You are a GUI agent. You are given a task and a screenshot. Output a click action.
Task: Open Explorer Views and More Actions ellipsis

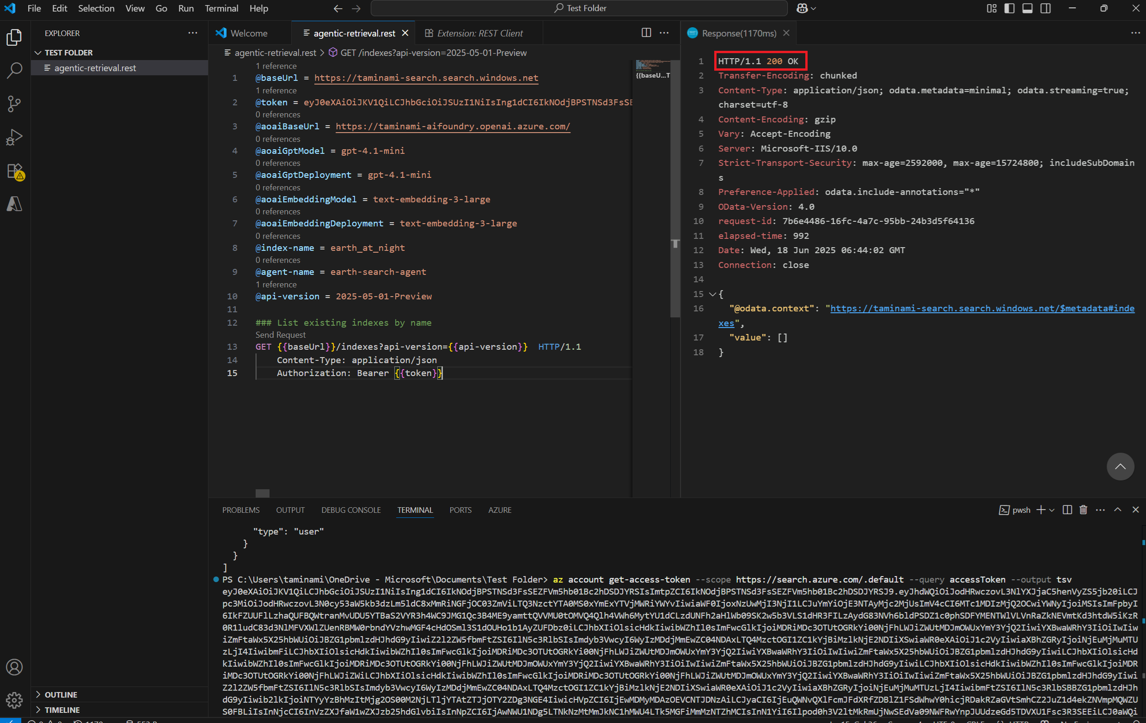(x=193, y=33)
